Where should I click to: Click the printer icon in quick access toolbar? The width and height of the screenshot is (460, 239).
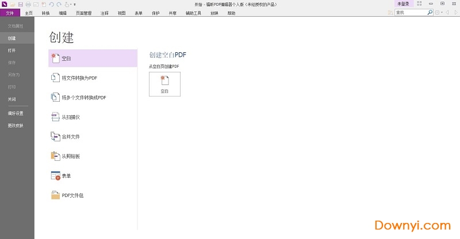click(28, 5)
